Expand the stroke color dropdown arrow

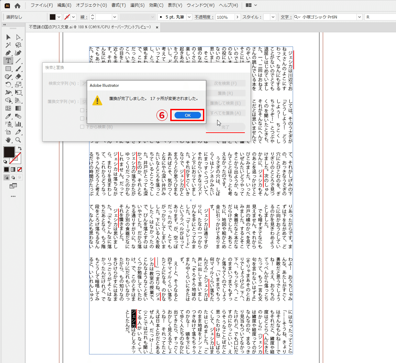click(x=74, y=17)
